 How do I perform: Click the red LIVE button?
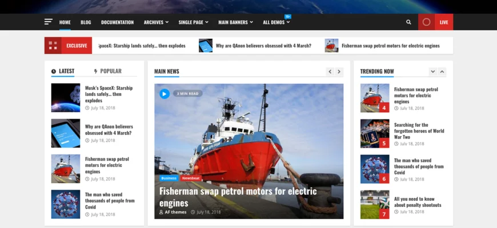tap(435, 22)
